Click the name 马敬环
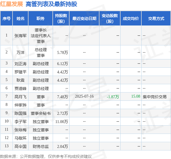 [21, 138]
